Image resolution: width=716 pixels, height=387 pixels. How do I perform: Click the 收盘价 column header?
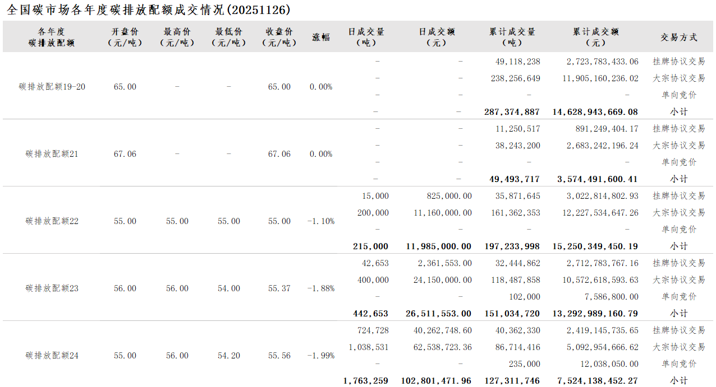click(x=279, y=37)
